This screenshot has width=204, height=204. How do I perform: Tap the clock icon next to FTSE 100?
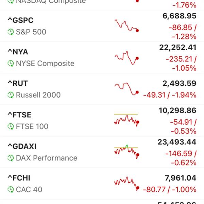point(11,127)
